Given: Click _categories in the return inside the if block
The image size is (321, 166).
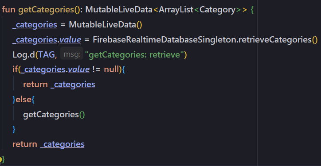Looking at the screenshot, I should coord(73,85).
